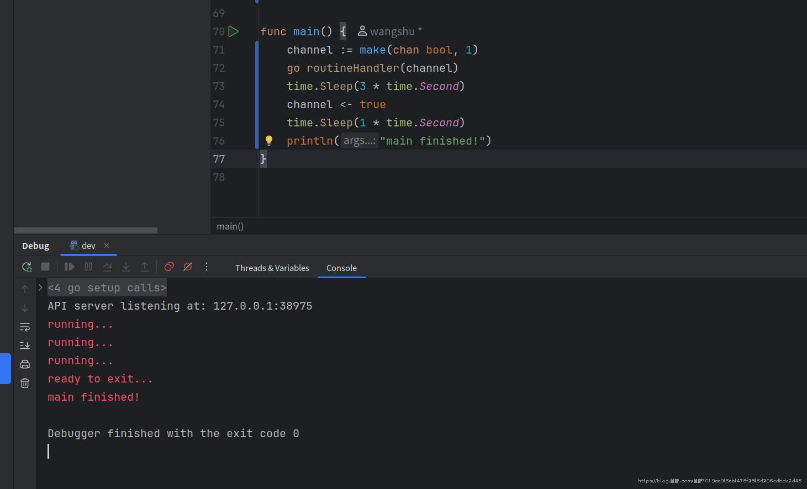Screen dimensions: 807x489
Task: Clear all console output with trash icon
Action: 25,383
